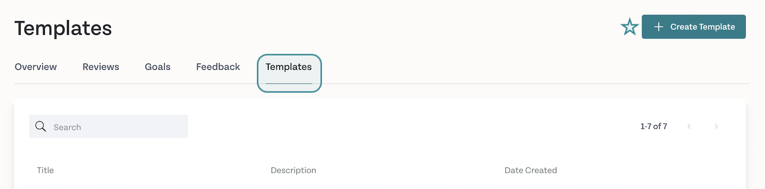The width and height of the screenshot is (765, 189).
Task: Select the Goals tab
Action: point(158,67)
